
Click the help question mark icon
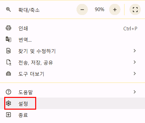8,92
